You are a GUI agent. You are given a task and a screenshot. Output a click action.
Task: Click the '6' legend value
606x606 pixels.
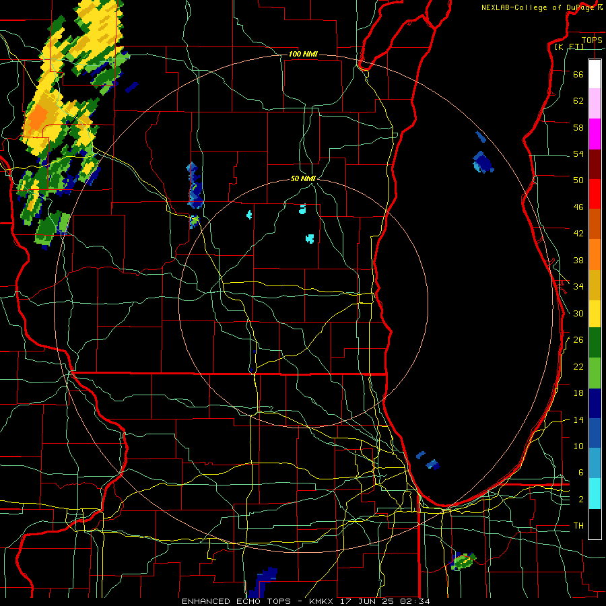(581, 472)
